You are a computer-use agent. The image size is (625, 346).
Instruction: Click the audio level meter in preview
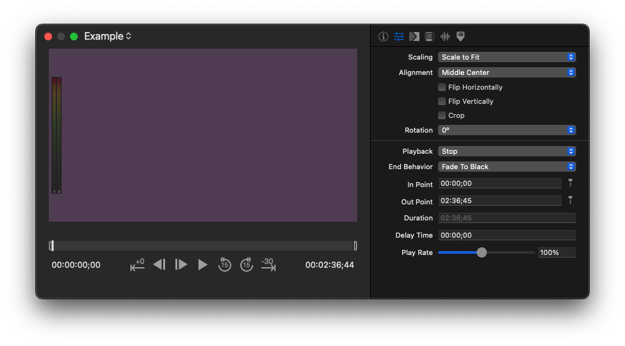click(56, 136)
